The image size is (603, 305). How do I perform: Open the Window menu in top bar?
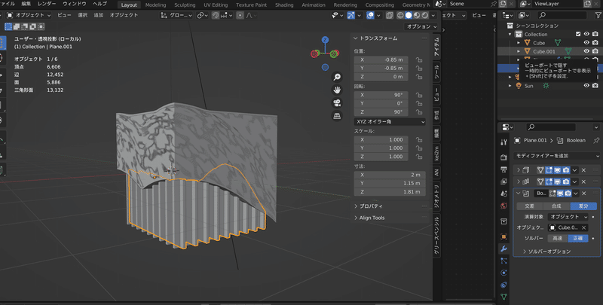point(74,4)
